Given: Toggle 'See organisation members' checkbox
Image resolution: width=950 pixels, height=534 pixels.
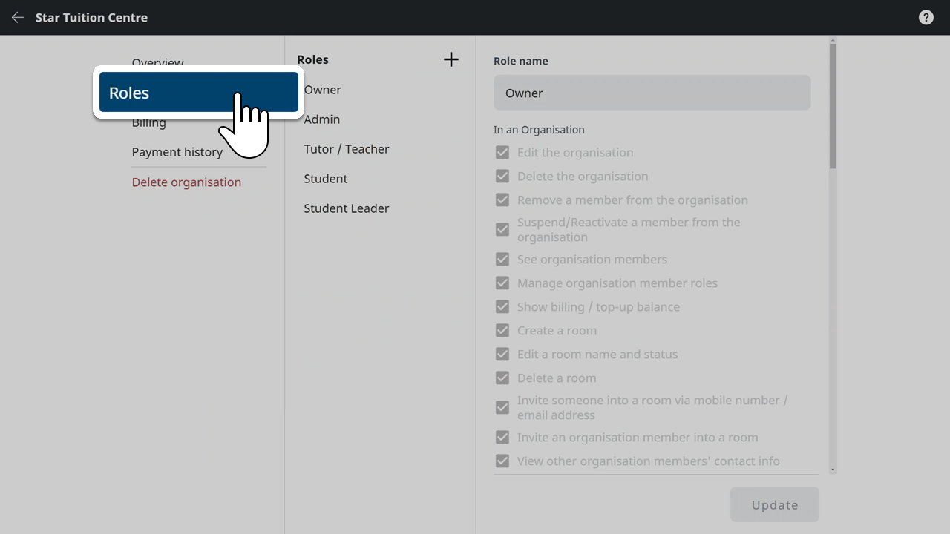Looking at the screenshot, I should click(502, 260).
